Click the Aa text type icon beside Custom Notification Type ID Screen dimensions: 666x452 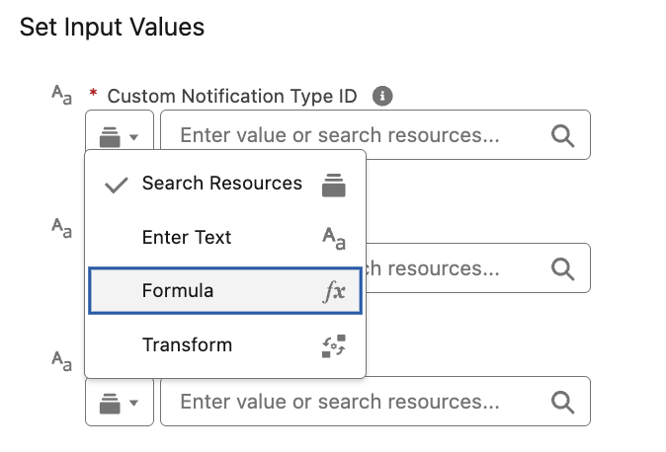(x=62, y=95)
